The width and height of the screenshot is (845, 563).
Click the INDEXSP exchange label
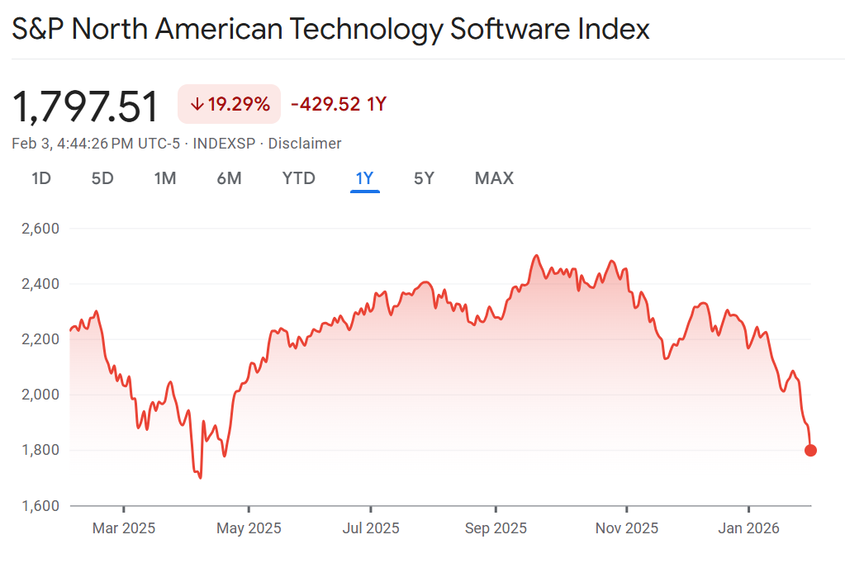pos(223,144)
